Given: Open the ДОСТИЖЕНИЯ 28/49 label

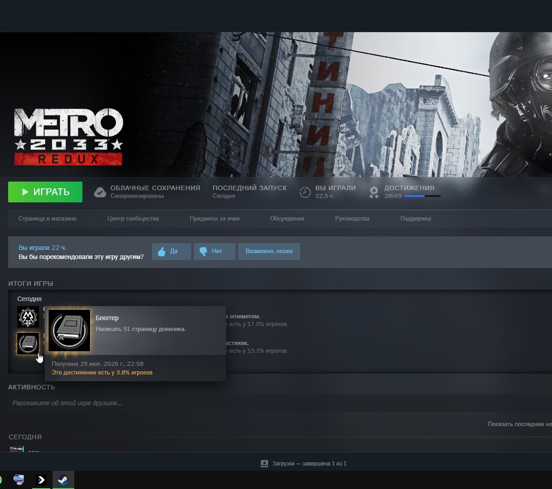Looking at the screenshot, I should (409, 192).
